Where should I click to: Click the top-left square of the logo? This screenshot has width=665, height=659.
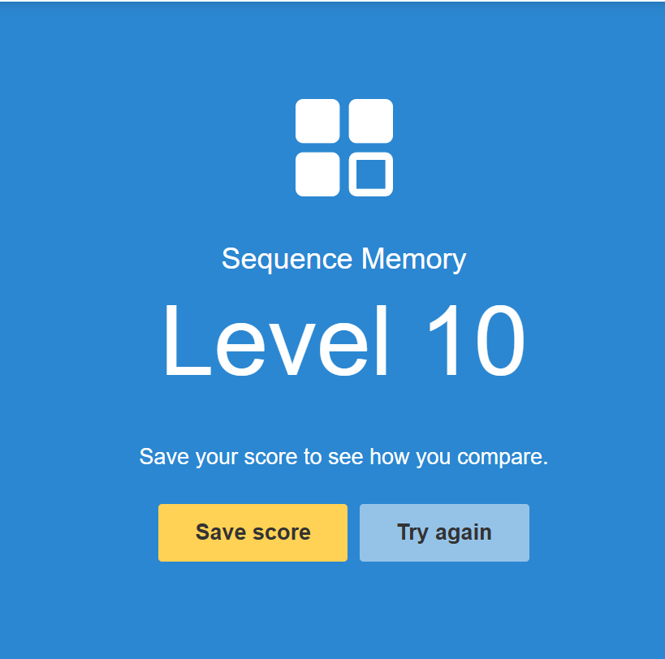pos(319,120)
